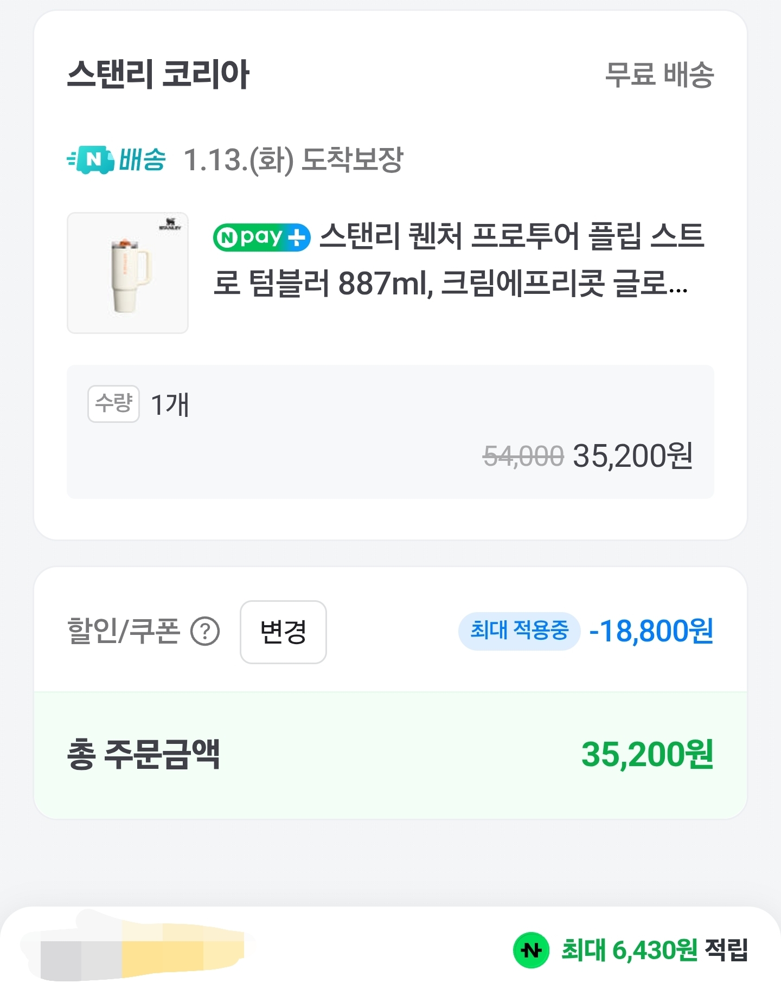Click the N delivery truck icon
The height and width of the screenshot is (983, 781).
(x=91, y=159)
